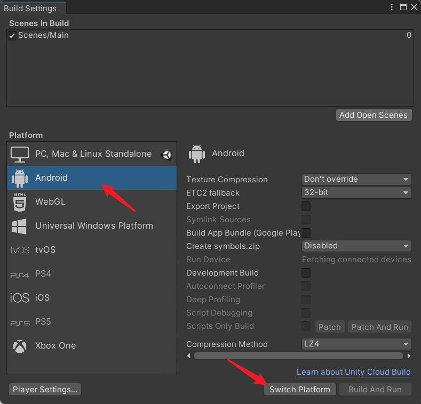Select the PS4 platform
The width and height of the screenshot is (421, 404).
92,274
